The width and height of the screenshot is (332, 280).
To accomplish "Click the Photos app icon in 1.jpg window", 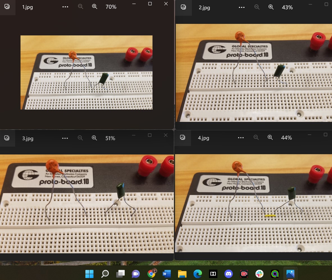I will click(x=7, y=6).
